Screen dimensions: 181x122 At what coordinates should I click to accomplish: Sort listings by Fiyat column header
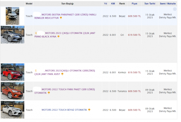(x=134, y=4)
